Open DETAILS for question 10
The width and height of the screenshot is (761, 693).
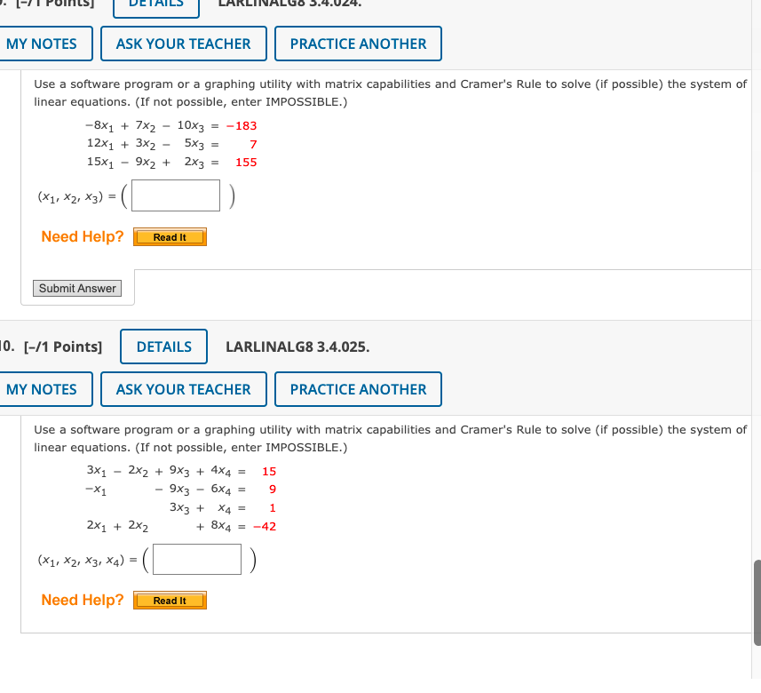(163, 346)
